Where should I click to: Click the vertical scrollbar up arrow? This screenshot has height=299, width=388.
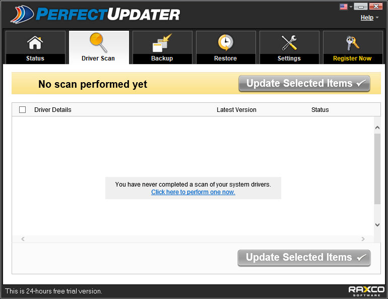coord(377,128)
